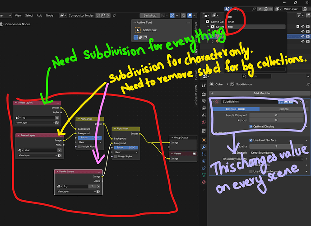311x226 pixels.
Task: Open Keep Boundaries dropdown
Action: [276, 153]
